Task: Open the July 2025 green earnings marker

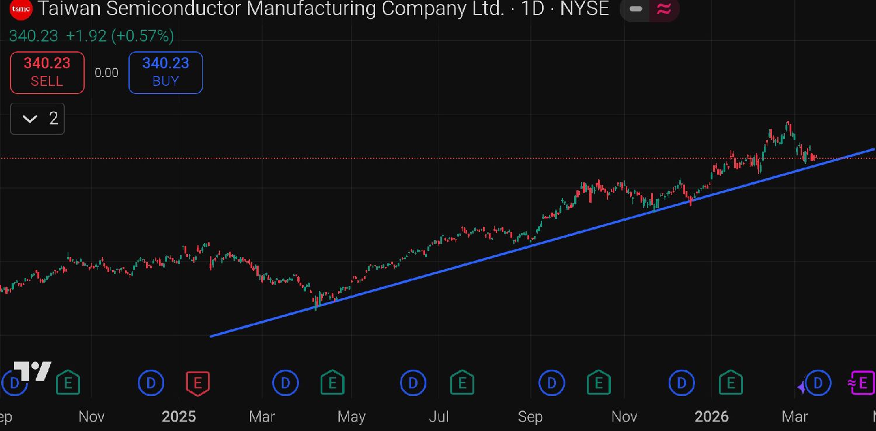Action: point(462,383)
